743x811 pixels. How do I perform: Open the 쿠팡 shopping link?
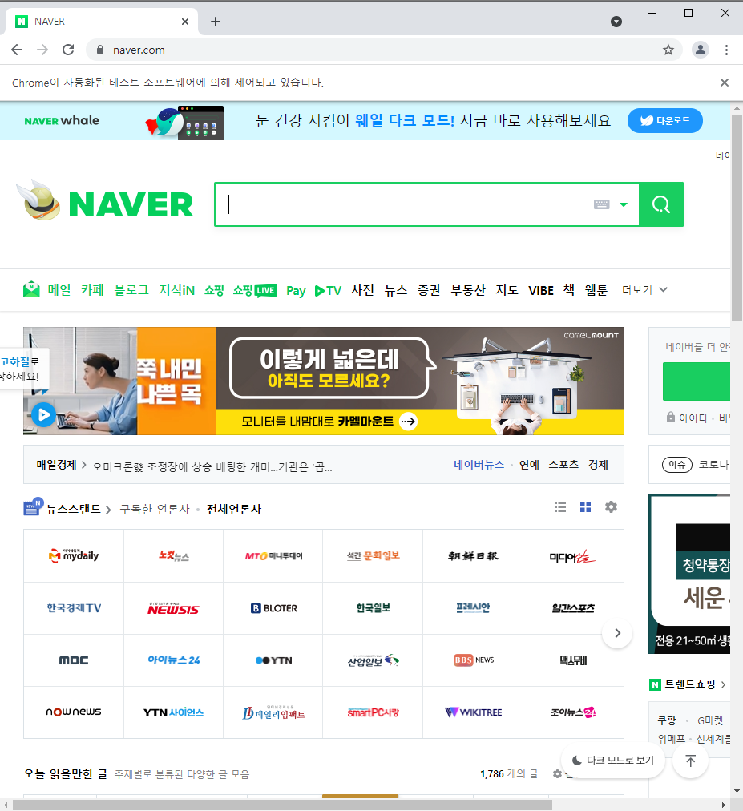666,720
